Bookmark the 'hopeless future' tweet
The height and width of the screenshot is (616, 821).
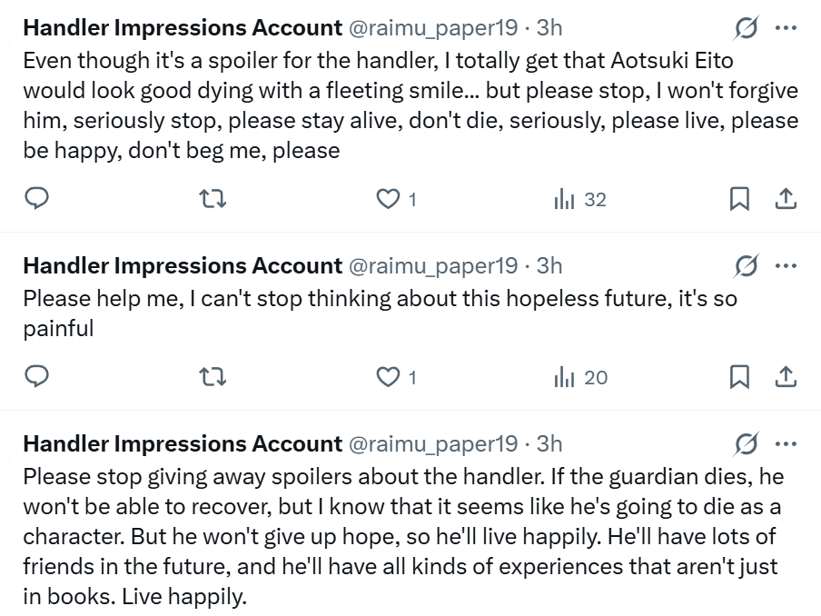click(x=739, y=377)
